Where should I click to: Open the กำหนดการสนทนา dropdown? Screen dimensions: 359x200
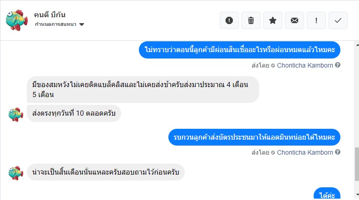click(x=59, y=24)
